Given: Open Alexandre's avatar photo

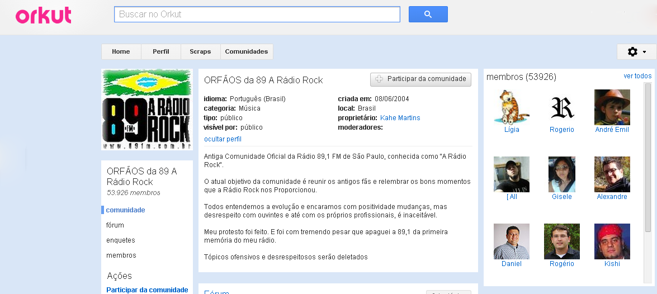Looking at the screenshot, I should click(612, 174).
